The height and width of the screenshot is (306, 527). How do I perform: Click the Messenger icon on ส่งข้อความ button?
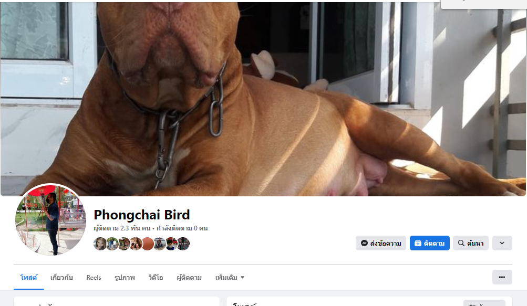click(x=364, y=243)
